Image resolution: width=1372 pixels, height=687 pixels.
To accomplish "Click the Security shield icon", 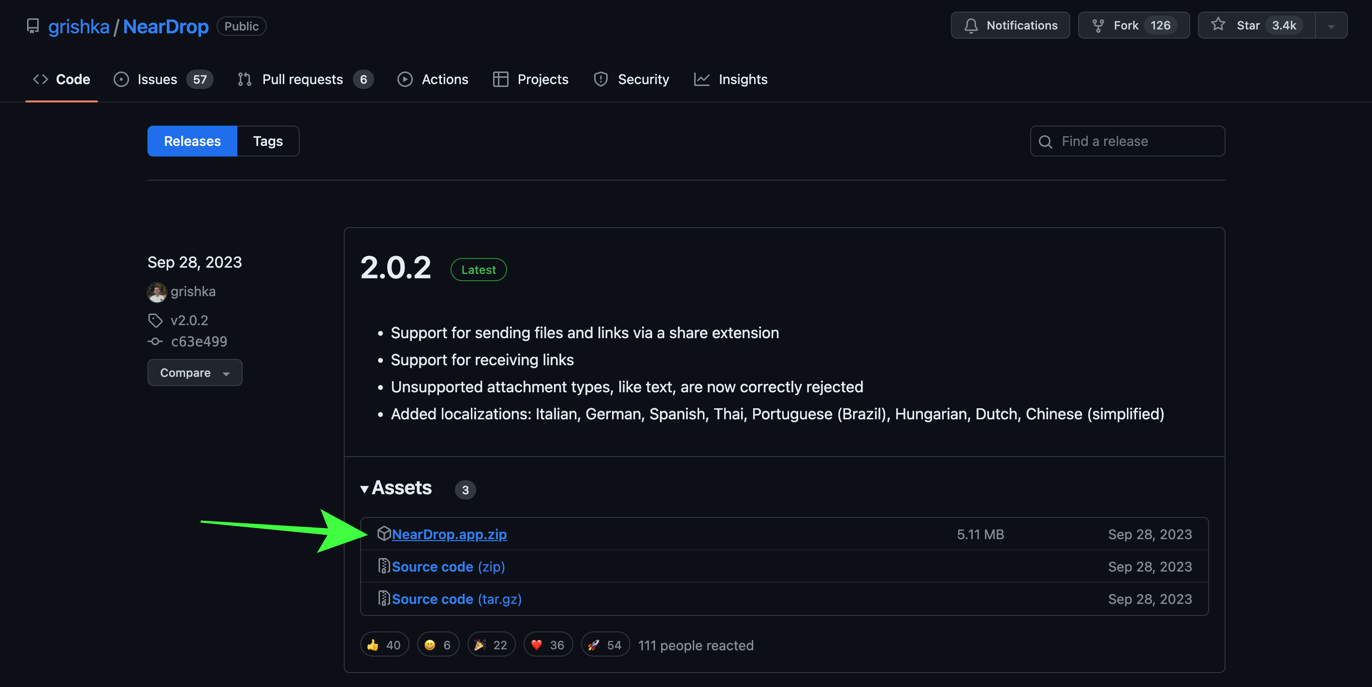I will (601, 79).
